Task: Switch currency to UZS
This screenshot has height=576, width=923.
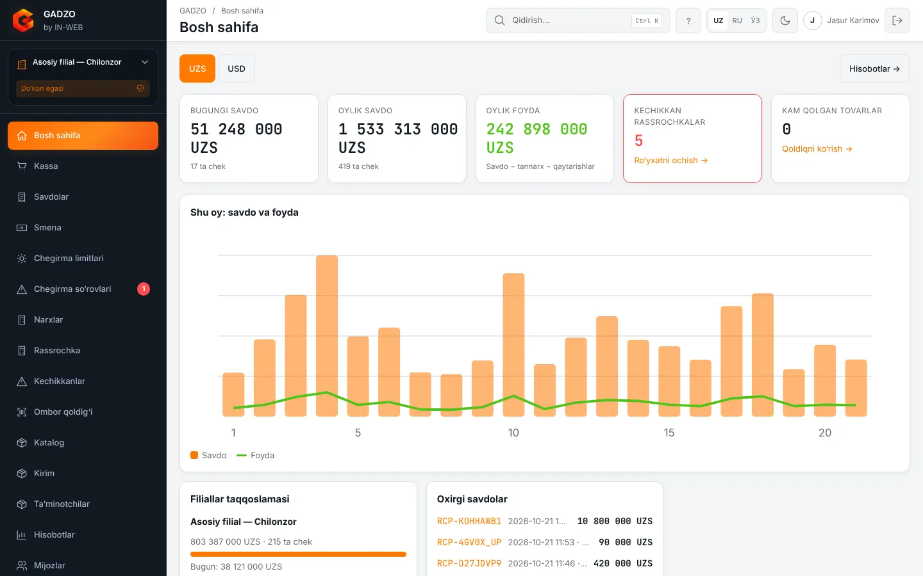Action: (197, 68)
